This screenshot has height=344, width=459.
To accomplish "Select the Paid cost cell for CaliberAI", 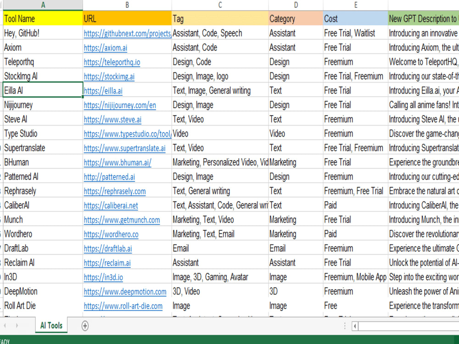I will click(x=355, y=205).
